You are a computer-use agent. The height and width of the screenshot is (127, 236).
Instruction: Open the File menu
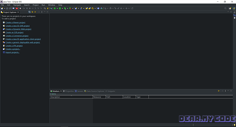[x=2, y=5]
